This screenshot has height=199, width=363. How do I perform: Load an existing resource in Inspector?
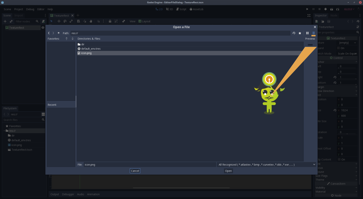click(323, 21)
